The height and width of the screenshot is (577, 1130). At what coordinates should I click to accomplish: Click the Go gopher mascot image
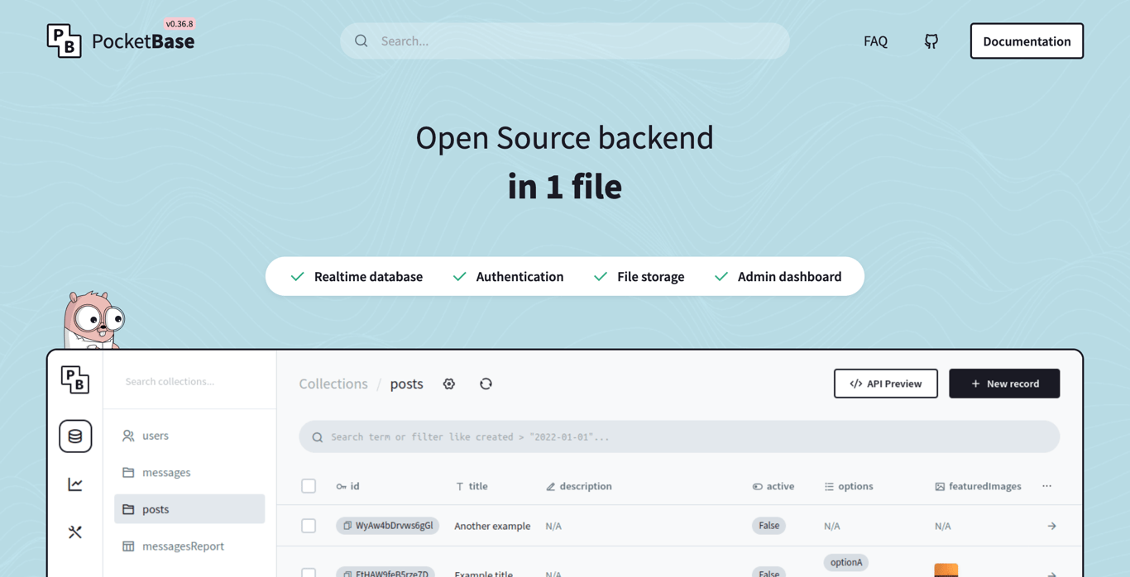[x=93, y=319]
